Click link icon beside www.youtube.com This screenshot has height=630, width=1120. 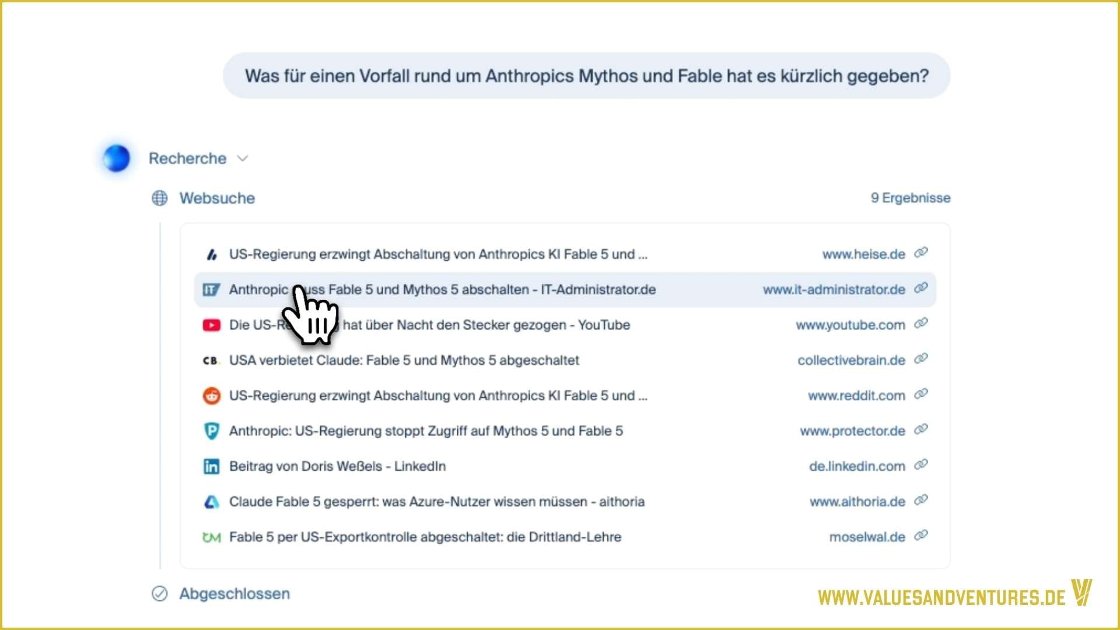pos(921,324)
